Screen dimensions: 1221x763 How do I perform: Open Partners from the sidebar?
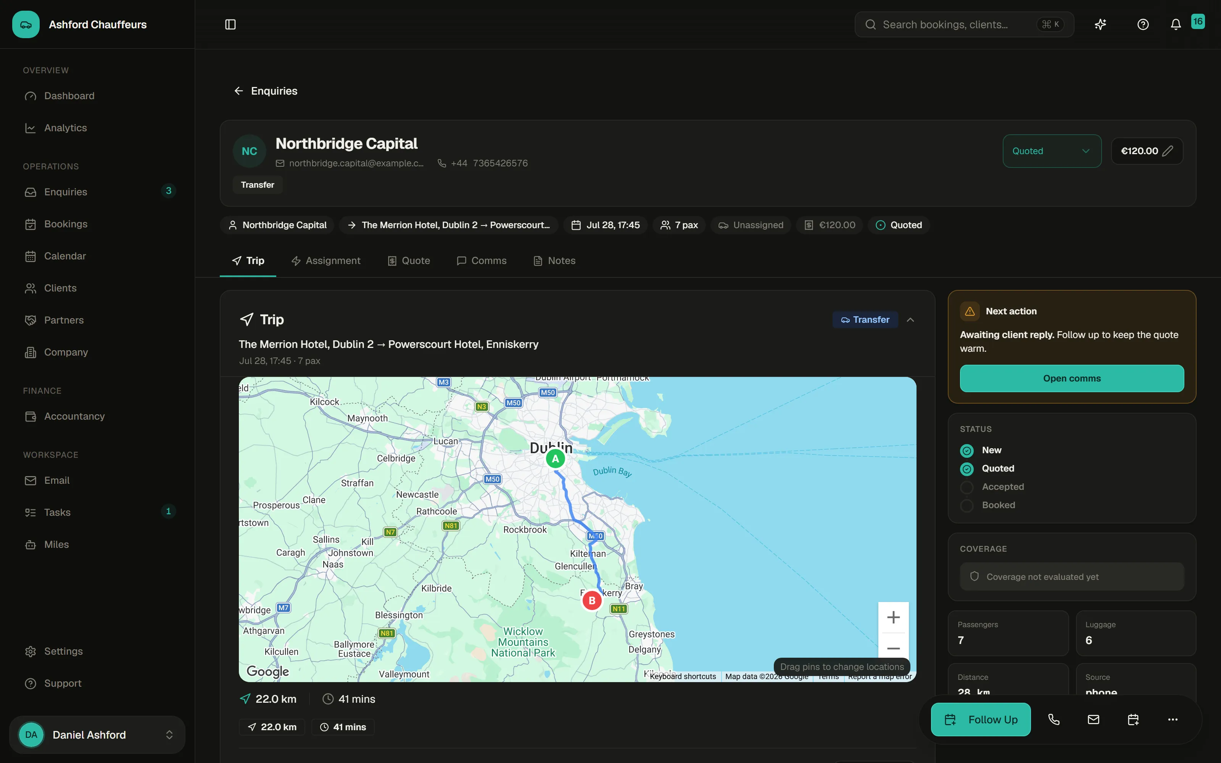97,320
